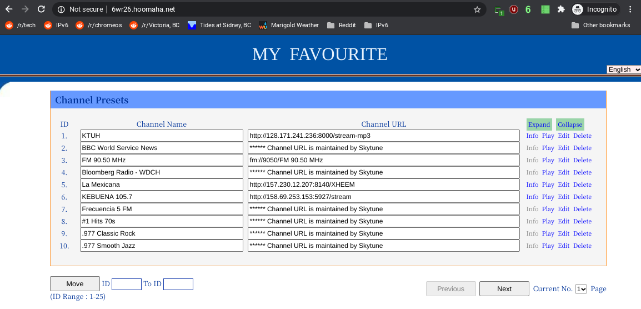The width and height of the screenshot is (641, 309).
Task: Expand all channel preset rows
Action: 539,124
